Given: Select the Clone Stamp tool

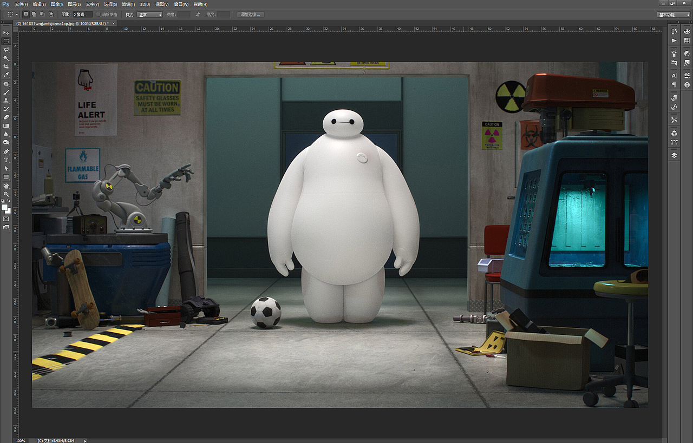Looking at the screenshot, I should tap(6, 101).
